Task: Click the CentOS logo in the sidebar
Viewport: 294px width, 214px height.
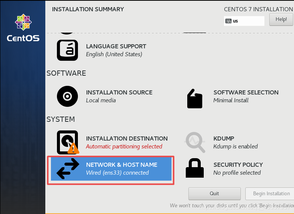Action: point(23,28)
